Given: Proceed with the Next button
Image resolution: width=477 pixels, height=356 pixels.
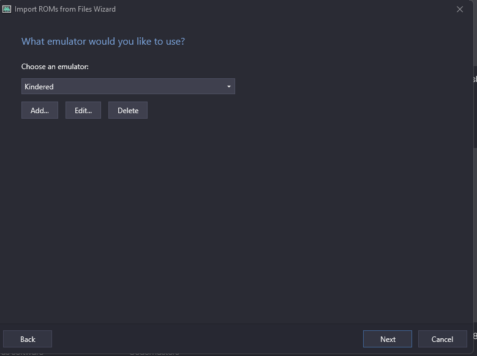Looking at the screenshot, I should 388,339.
